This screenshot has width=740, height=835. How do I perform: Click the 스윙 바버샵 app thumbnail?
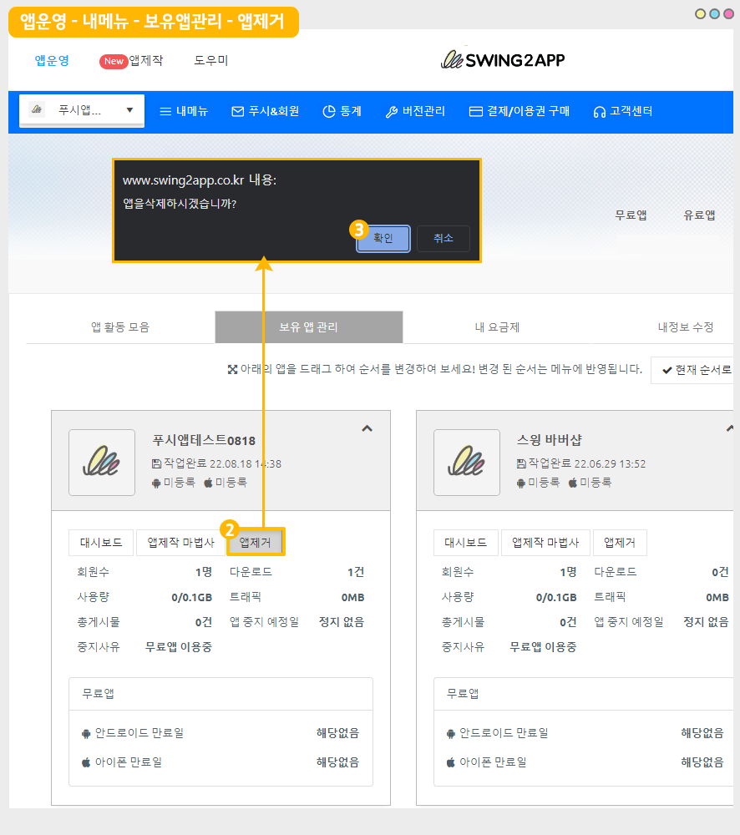466,463
